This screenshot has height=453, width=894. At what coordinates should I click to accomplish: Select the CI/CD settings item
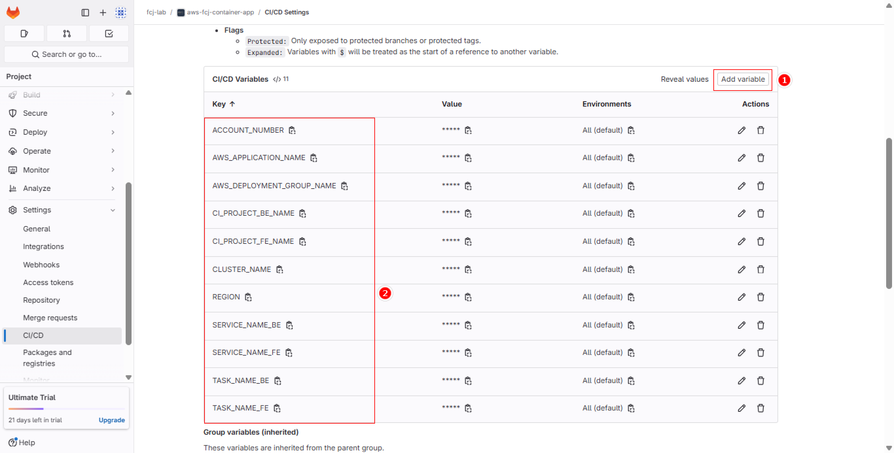click(x=63, y=336)
